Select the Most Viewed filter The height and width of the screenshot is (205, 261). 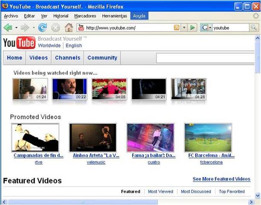click(160, 191)
